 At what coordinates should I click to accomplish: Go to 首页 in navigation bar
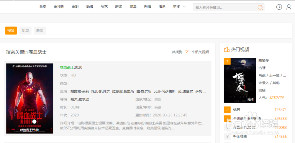point(43,7)
